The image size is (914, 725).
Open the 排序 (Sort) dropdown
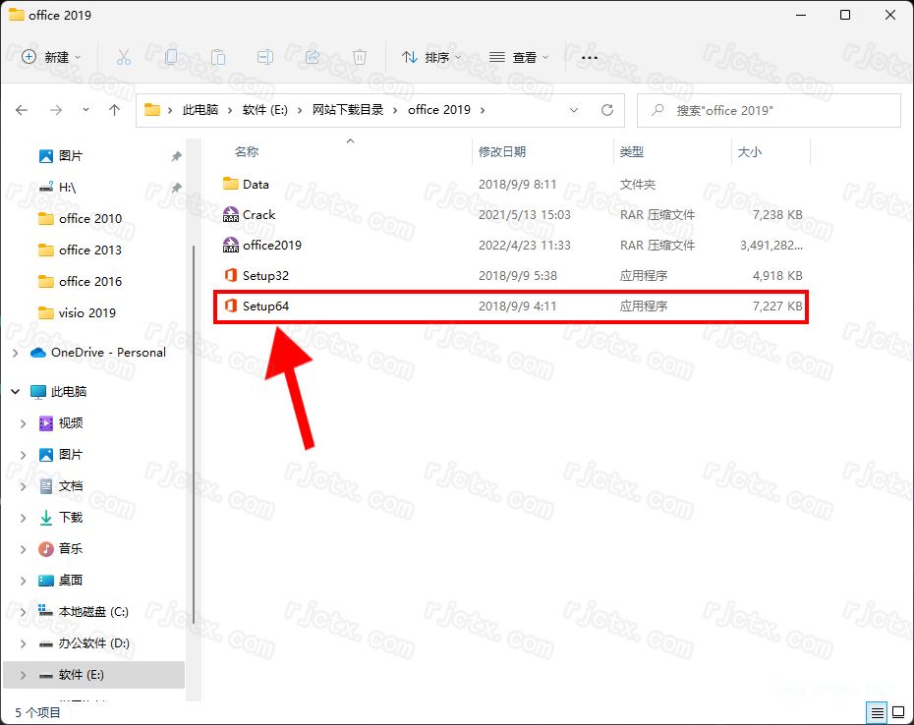click(430, 57)
